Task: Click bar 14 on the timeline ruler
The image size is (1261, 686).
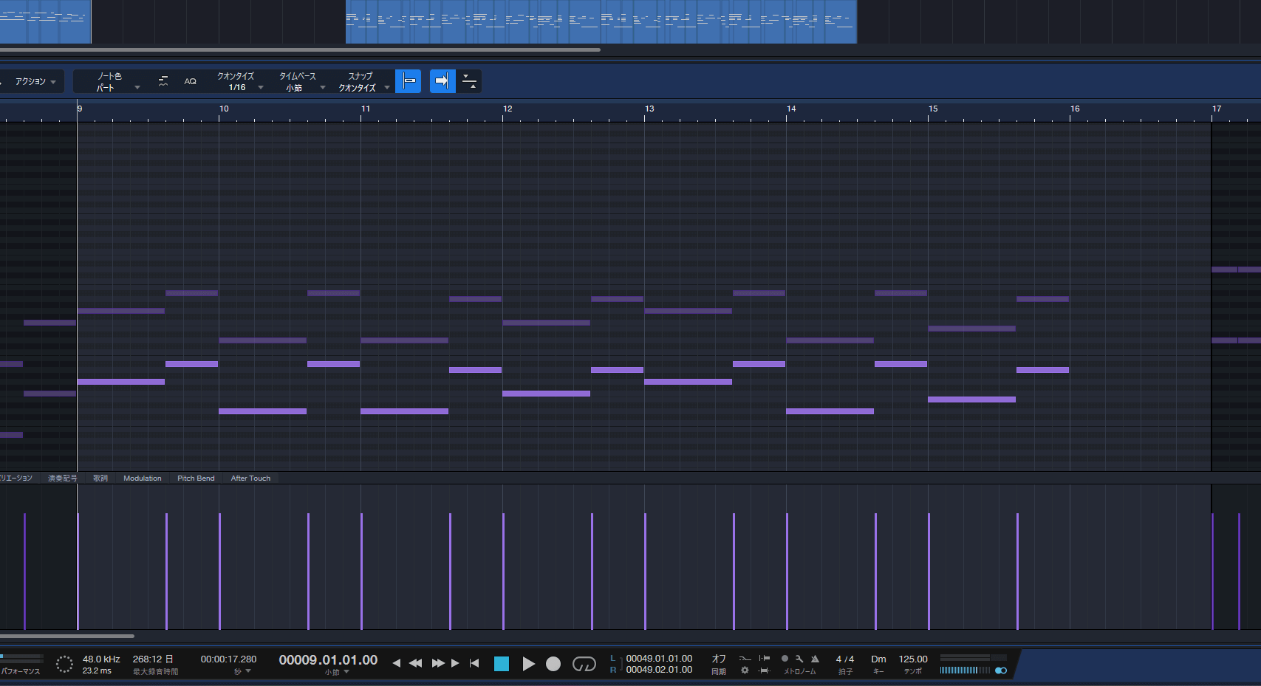Action: pyautogui.click(x=791, y=109)
